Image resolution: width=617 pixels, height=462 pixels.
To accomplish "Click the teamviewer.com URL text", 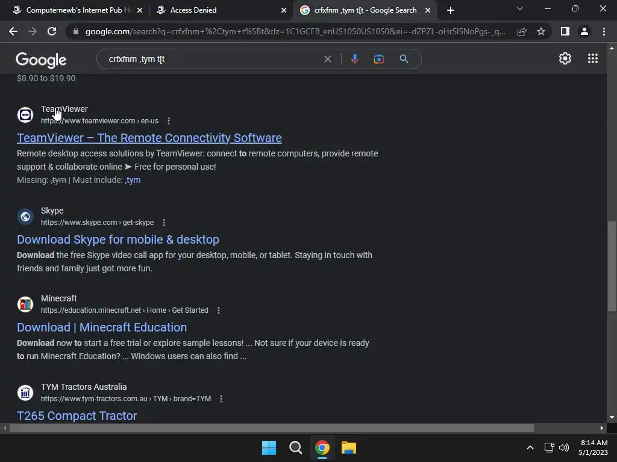I will tap(99, 121).
